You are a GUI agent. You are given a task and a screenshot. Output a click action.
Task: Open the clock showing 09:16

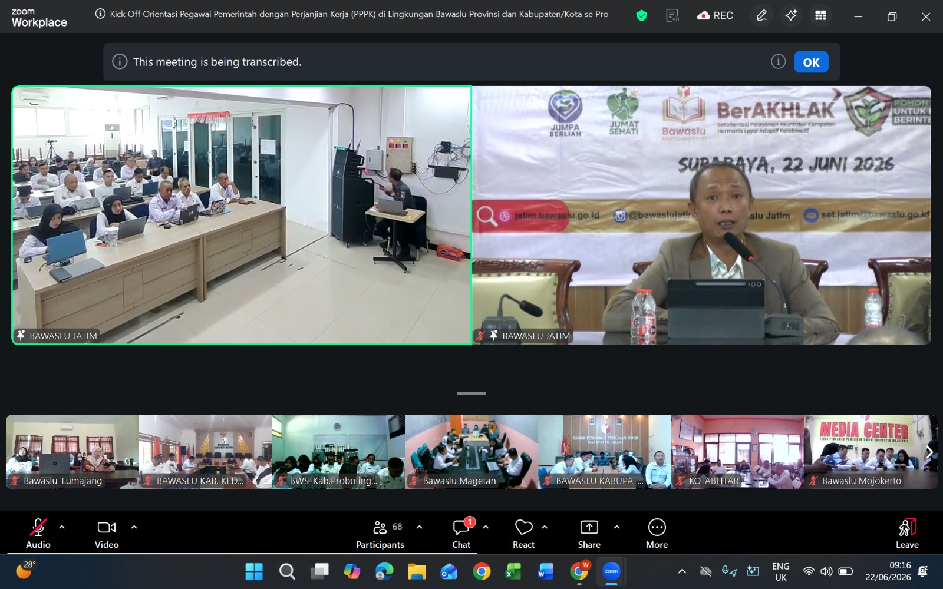888,571
